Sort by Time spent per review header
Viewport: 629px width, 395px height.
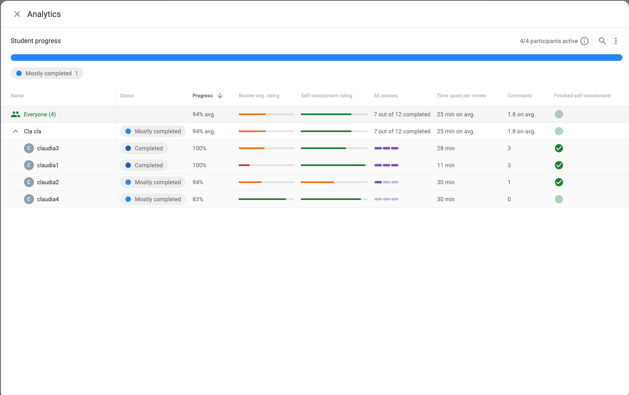pyautogui.click(x=461, y=96)
